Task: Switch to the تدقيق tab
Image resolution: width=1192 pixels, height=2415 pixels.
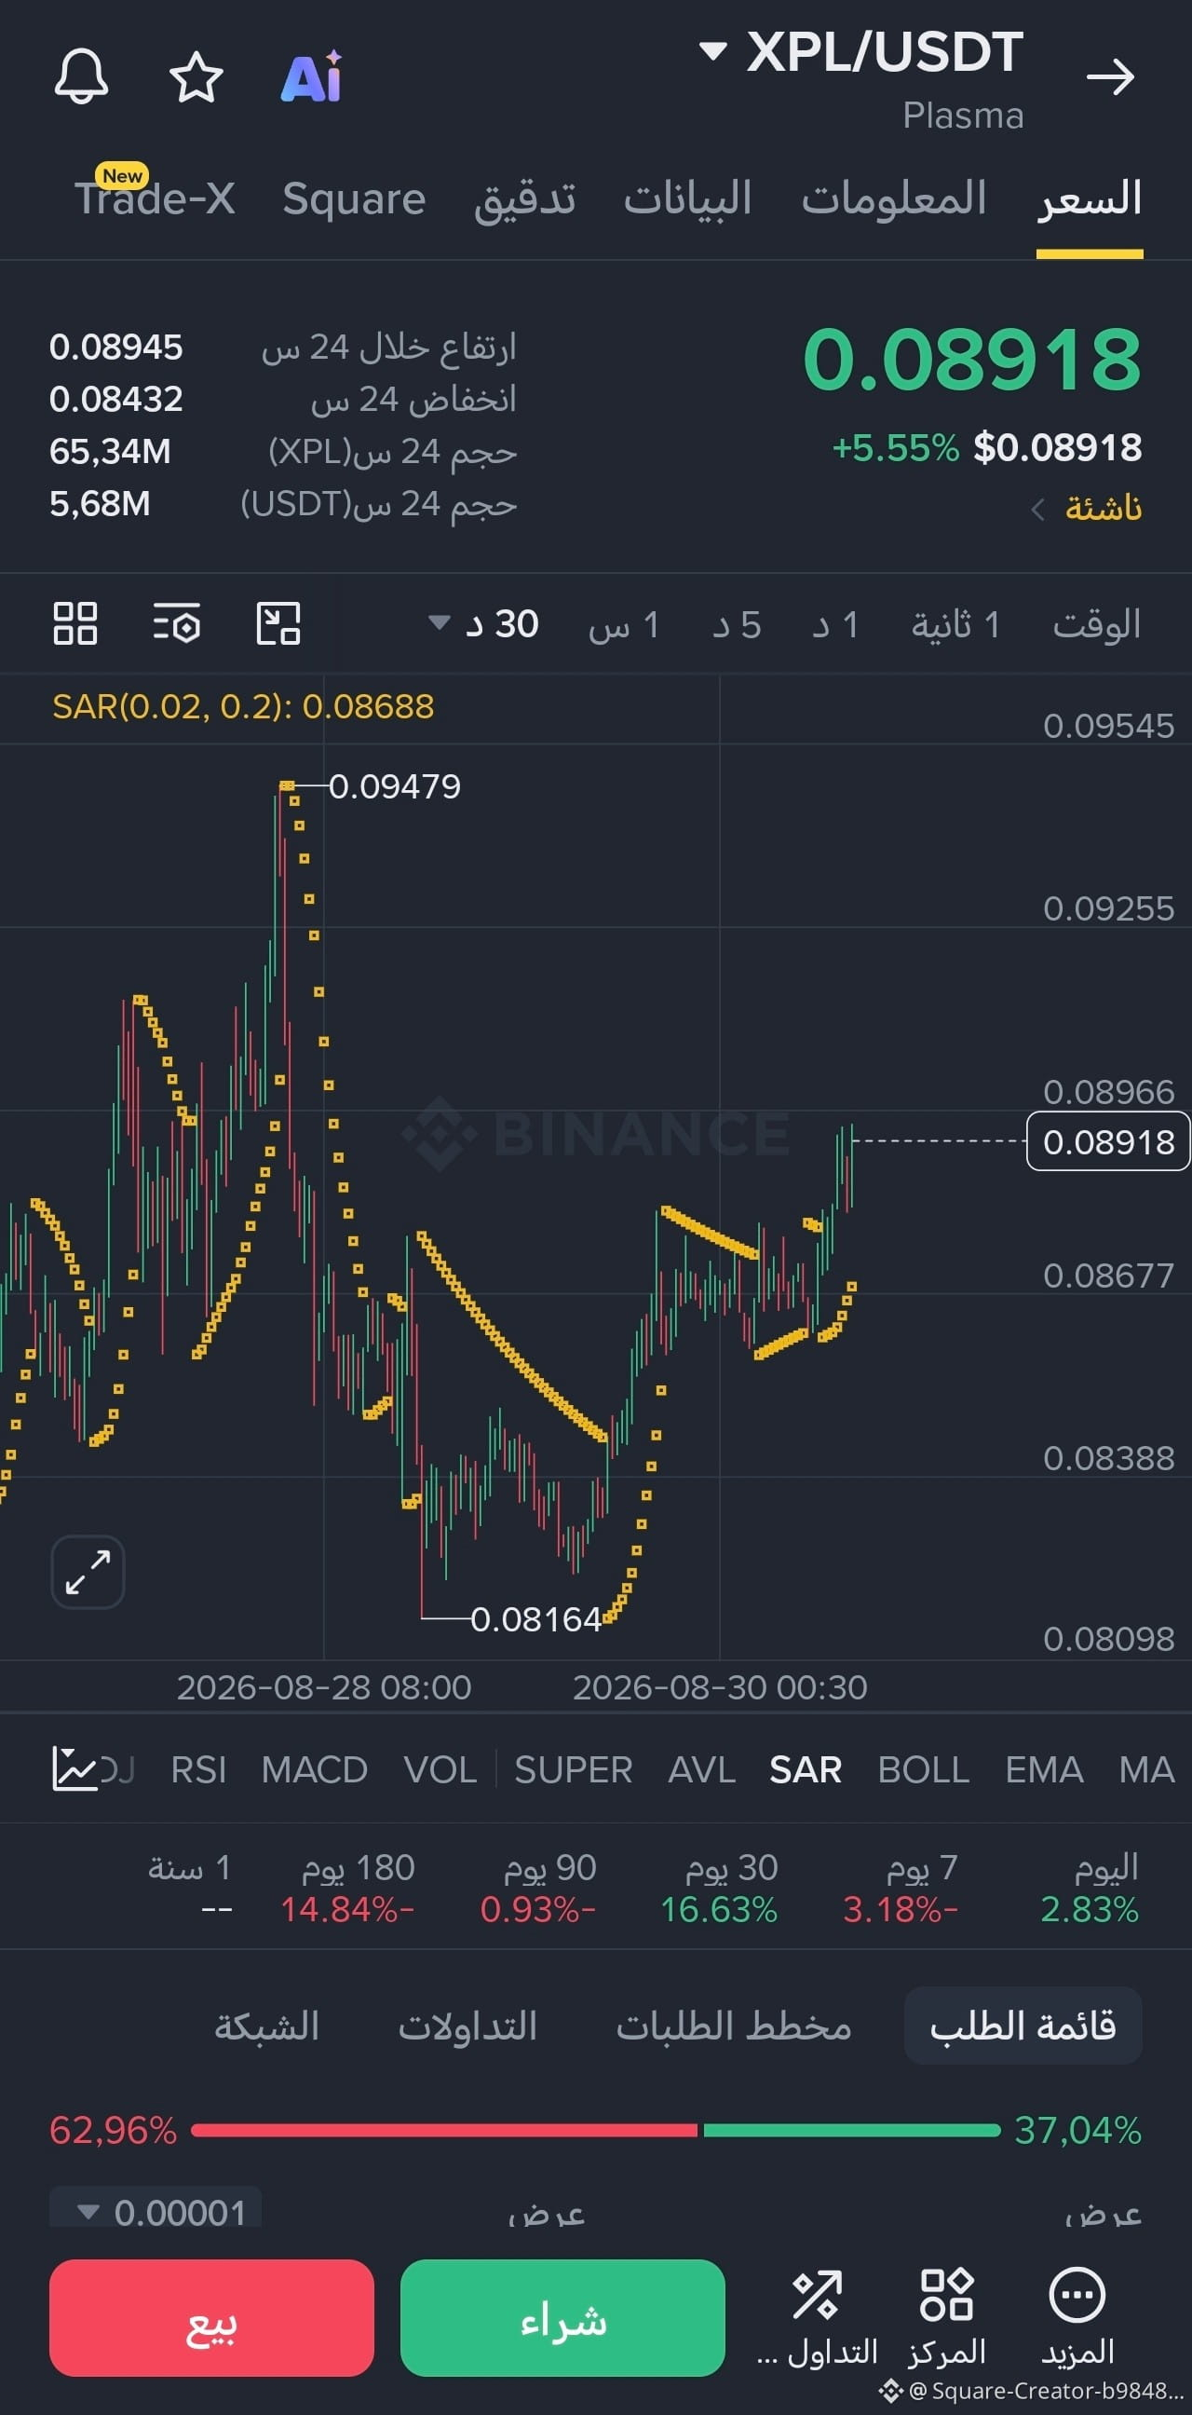Action: click(525, 198)
